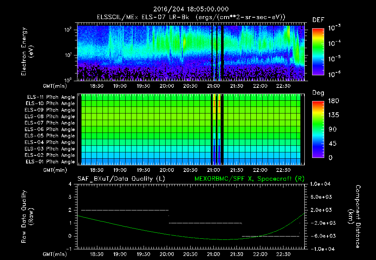The image size is (376, 260).
Task: Click the 21:00 tick of the spectrogram axis
Action: pyautogui.click(x=213, y=86)
